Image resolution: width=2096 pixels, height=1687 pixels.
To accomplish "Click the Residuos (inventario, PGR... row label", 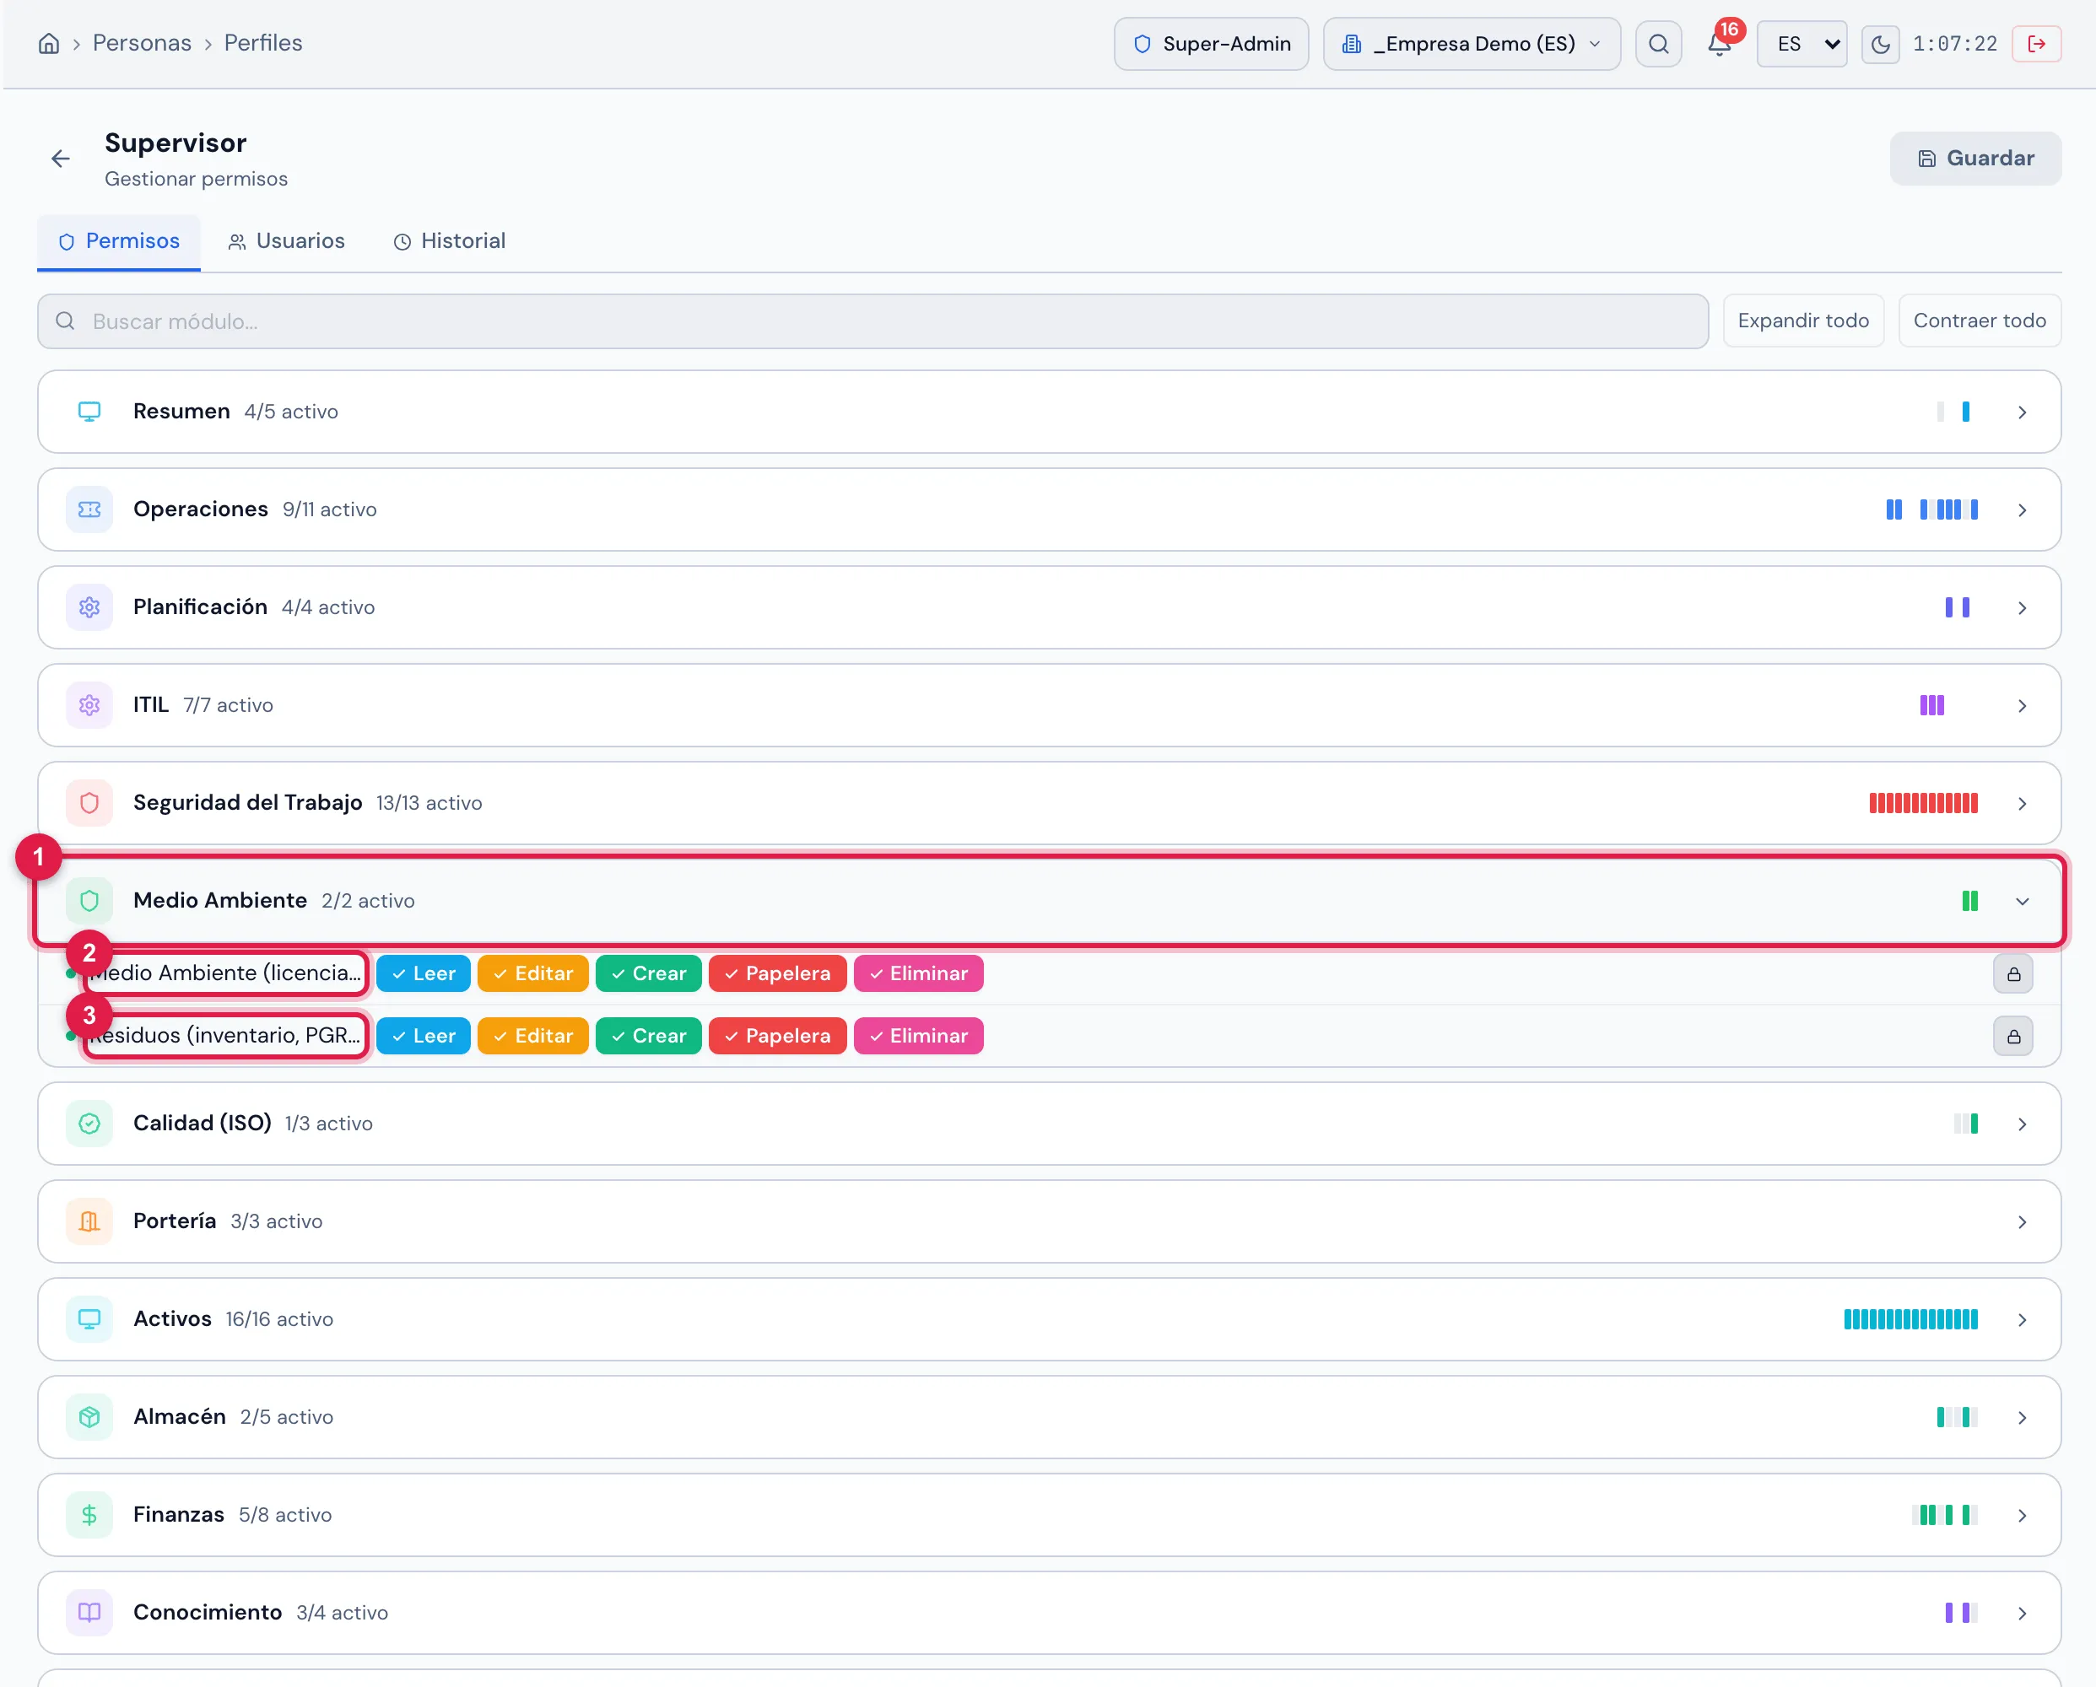I will 225,1036.
